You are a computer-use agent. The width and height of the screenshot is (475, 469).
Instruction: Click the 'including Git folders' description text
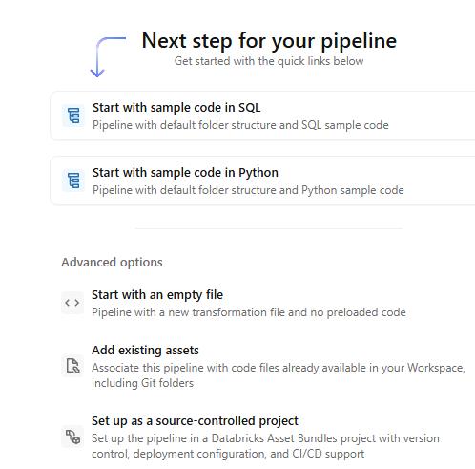pyautogui.click(x=142, y=383)
